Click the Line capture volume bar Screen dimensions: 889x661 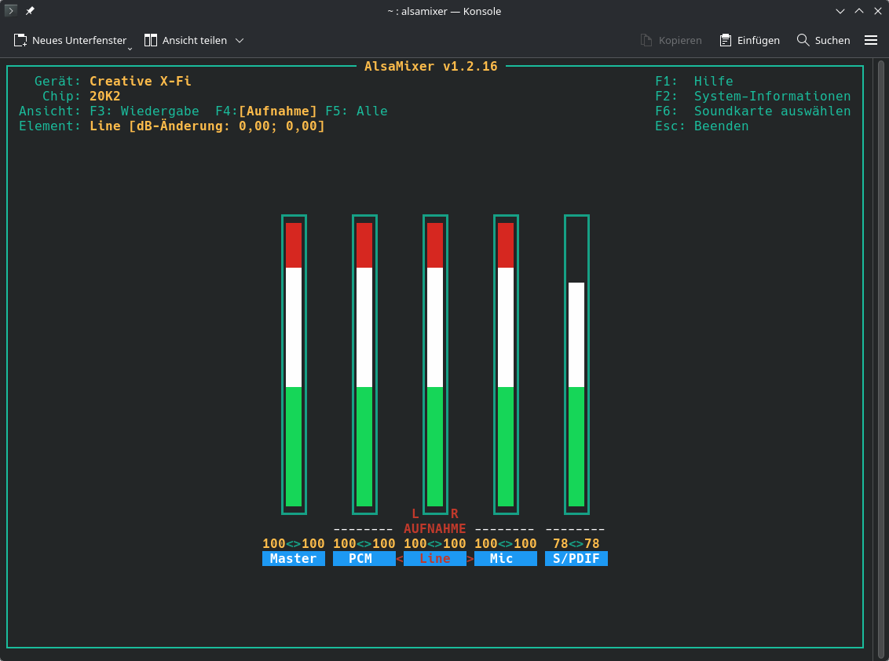coord(435,364)
